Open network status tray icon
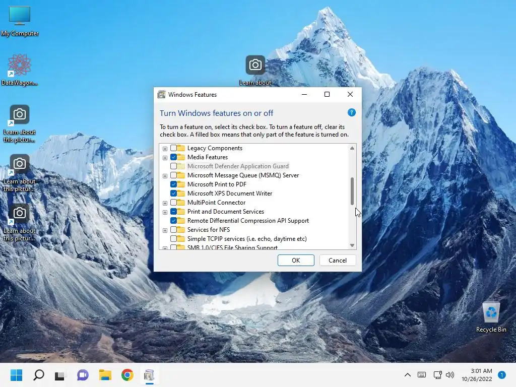The width and height of the screenshot is (516, 387). tap(437, 375)
